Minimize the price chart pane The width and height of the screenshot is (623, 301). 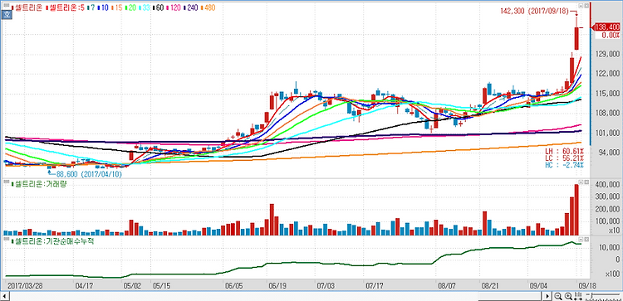[x=581, y=6]
